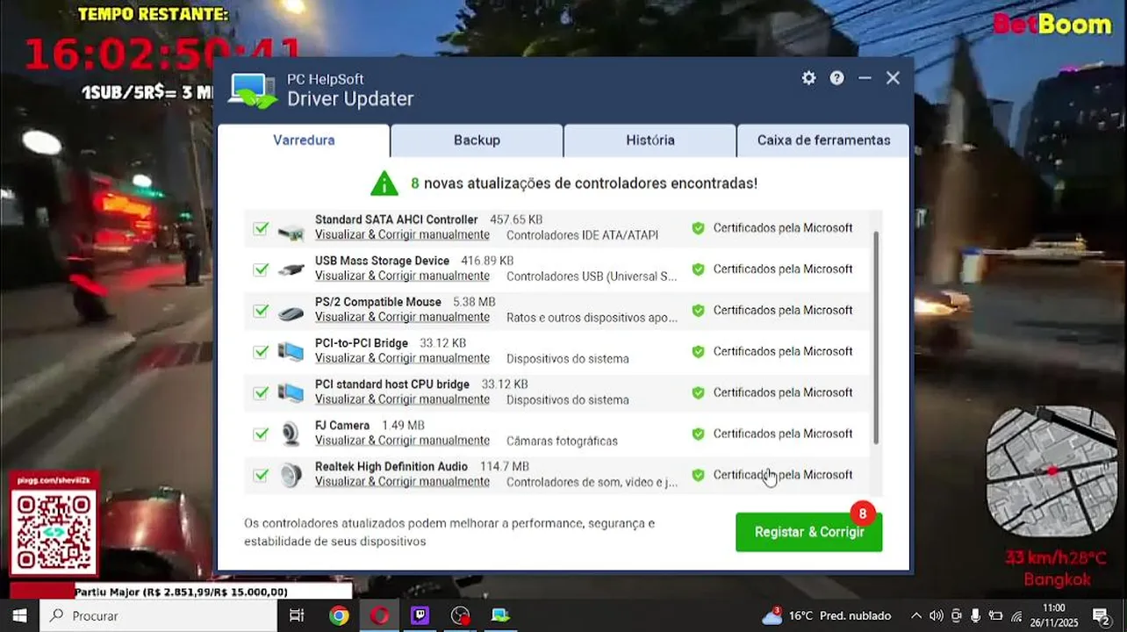Open manual fix link for SATA AHCI Controller
Image resolution: width=1127 pixels, height=632 pixels.
[x=402, y=235]
